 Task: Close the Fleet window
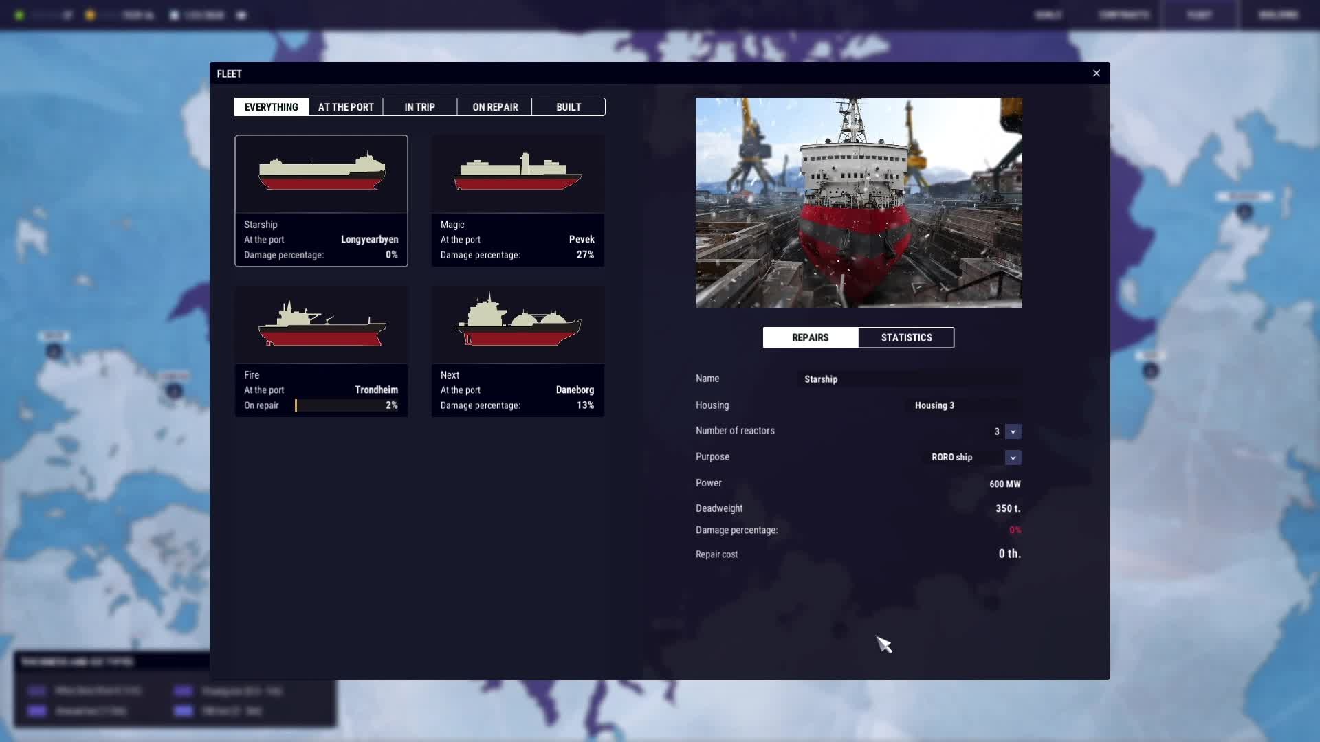coord(1097,74)
